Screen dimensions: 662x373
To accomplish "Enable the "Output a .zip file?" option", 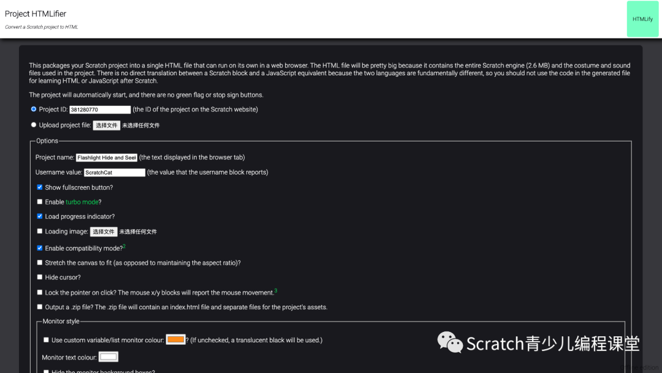I will pyautogui.click(x=39, y=306).
